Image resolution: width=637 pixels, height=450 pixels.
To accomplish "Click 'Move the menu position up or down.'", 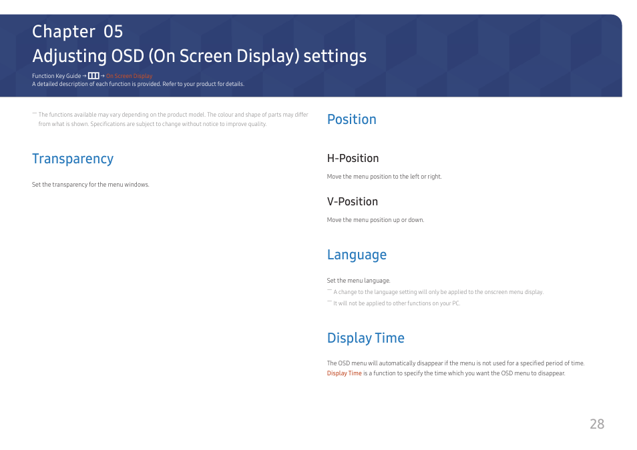I will 375,220.
